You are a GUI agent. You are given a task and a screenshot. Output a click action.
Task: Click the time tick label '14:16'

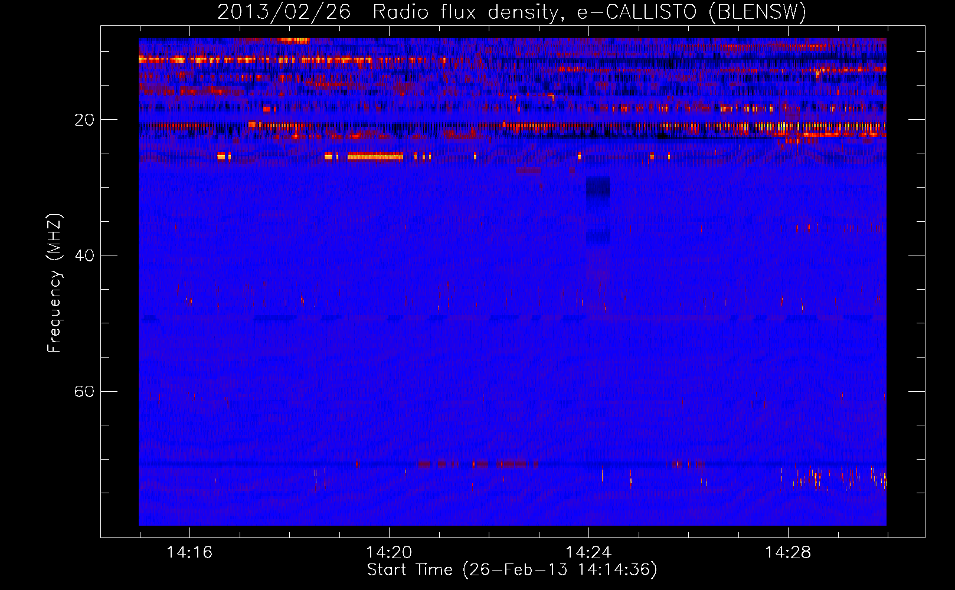click(x=189, y=552)
